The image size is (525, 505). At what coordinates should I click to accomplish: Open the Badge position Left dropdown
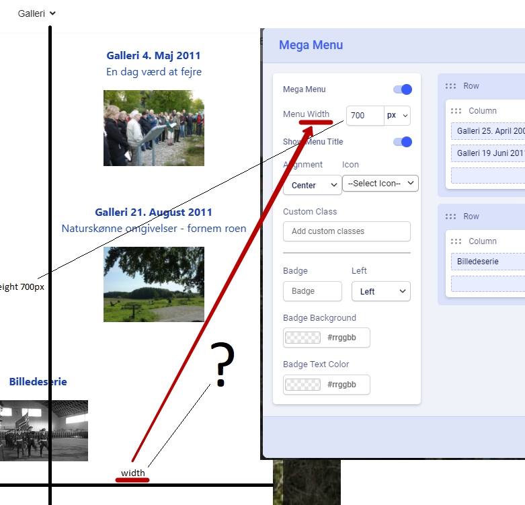(380, 291)
